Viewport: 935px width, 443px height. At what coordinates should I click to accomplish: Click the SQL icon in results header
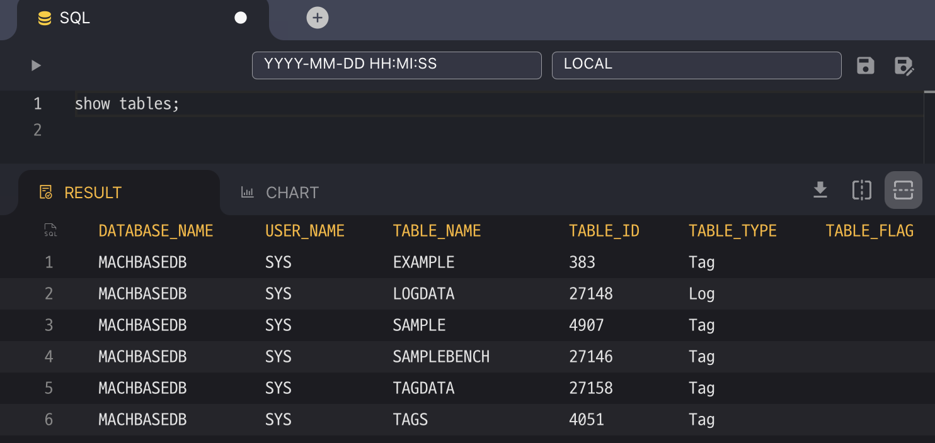(50, 231)
